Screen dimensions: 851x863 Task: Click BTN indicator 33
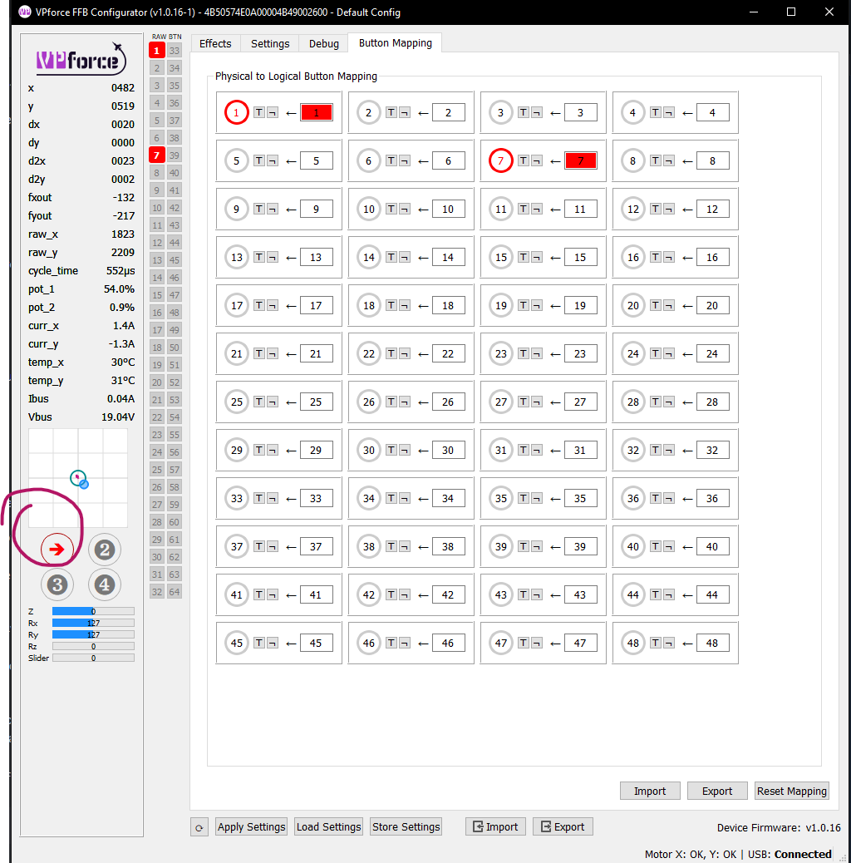tap(175, 51)
